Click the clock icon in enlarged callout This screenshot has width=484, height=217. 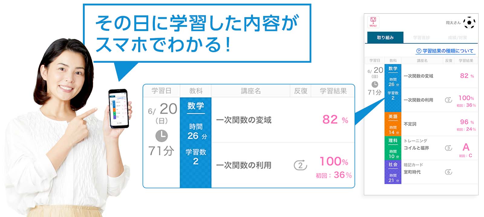pyautogui.click(x=162, y=136)
